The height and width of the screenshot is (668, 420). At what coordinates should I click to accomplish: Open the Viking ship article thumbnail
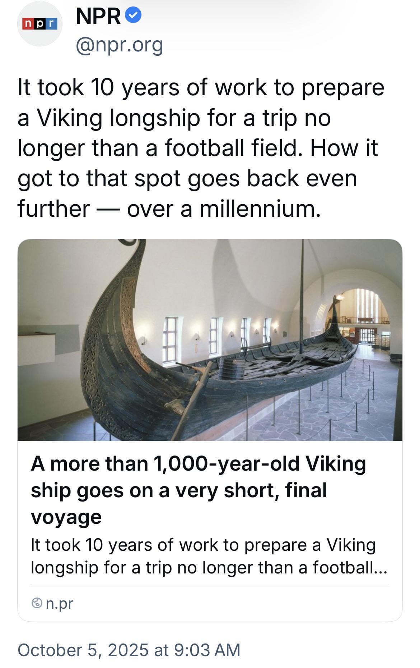tap(210, 339)
